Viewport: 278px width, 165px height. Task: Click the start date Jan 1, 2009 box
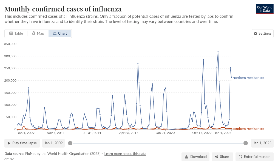tap(53, 143)
